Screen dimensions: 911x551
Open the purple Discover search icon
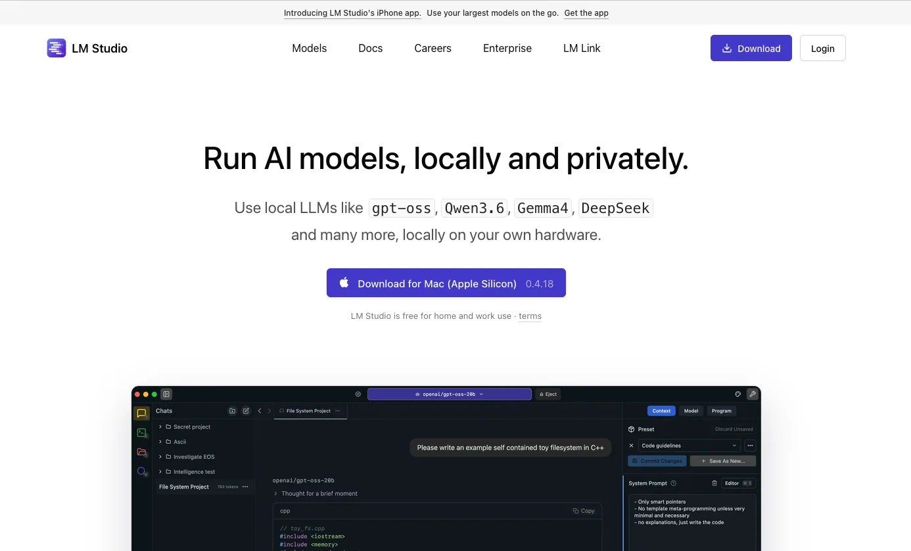coord(141,471)
